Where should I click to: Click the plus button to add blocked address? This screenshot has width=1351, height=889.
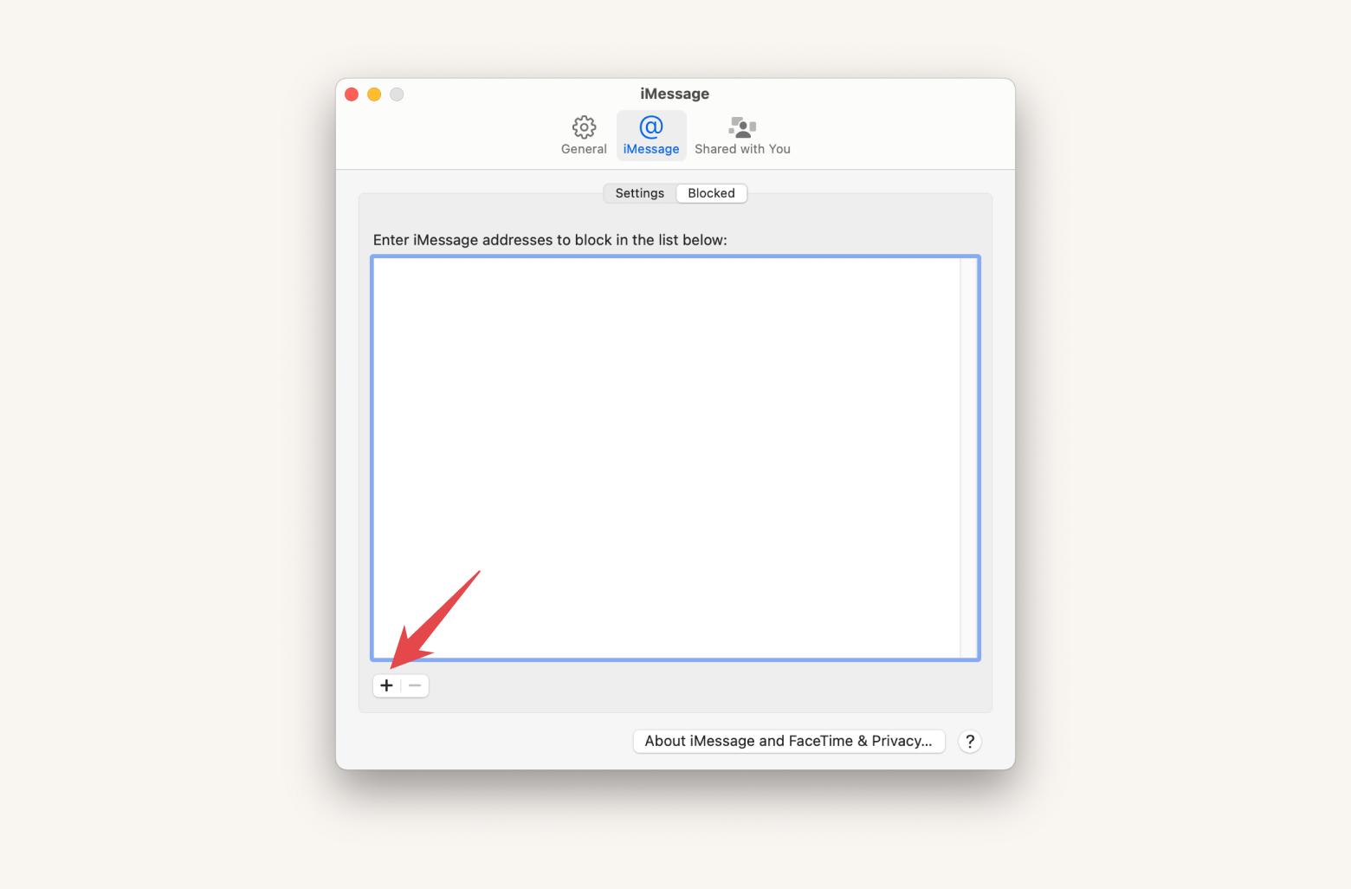[x=386, y=685]
